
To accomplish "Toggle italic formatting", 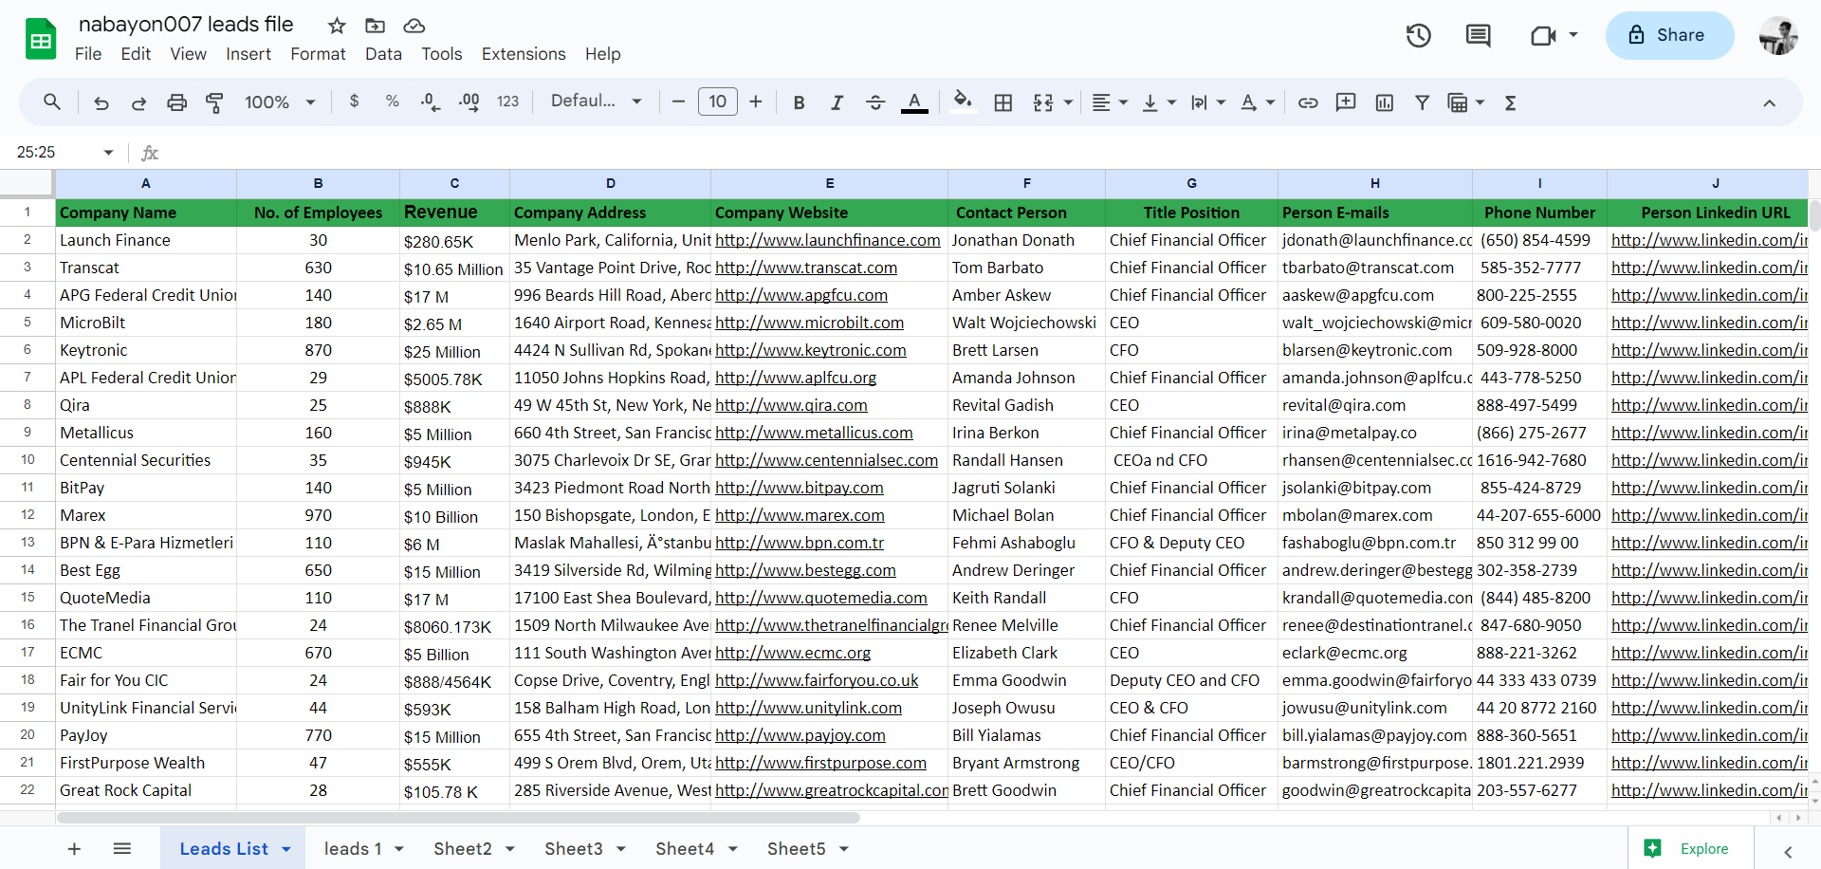I will (x=837, y=102).
